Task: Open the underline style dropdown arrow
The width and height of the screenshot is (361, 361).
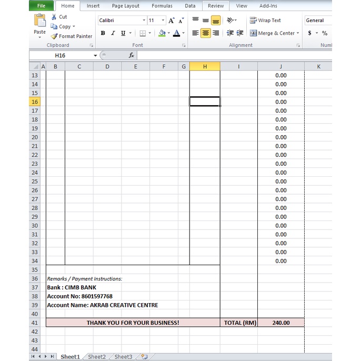Action: pyautogui.click(x=131, y=33)
